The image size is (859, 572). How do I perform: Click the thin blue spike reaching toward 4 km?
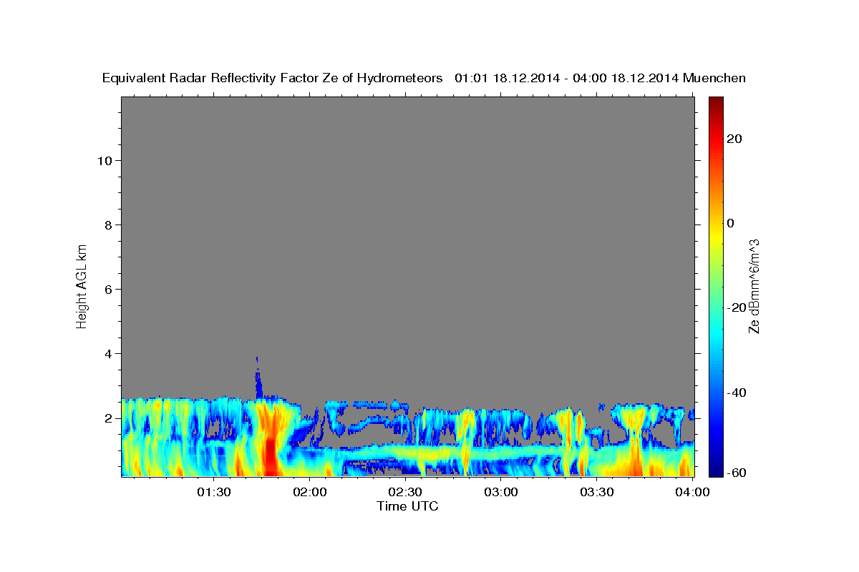tap(258, 378)
